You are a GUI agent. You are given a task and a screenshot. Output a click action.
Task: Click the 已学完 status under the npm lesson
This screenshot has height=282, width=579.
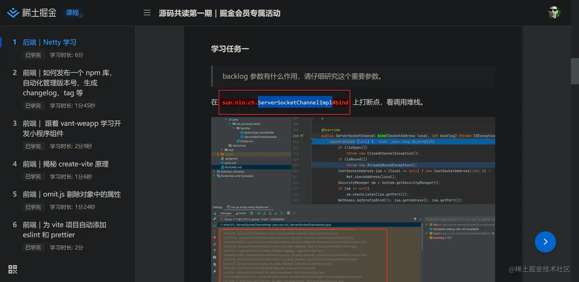point(33,106)
